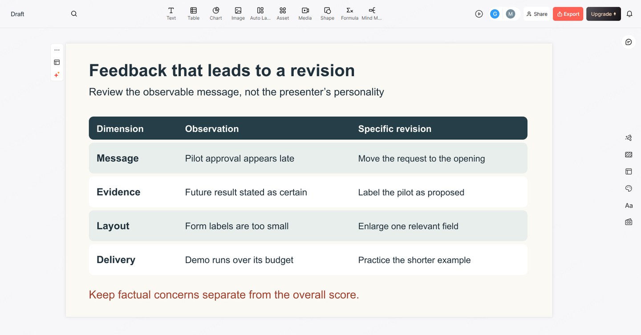Insert an Image from the toolbar
This screenshot has height=335, width=641.
coord(238,14)
